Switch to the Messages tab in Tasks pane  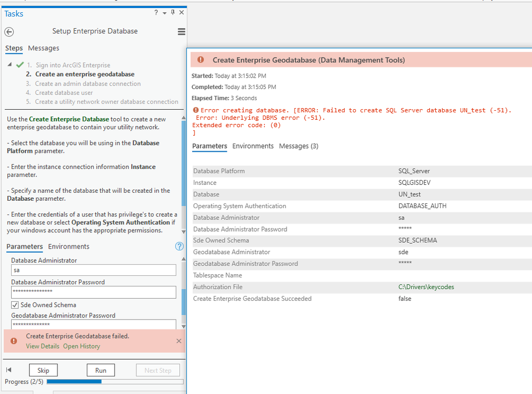click(x=44, y=48)
